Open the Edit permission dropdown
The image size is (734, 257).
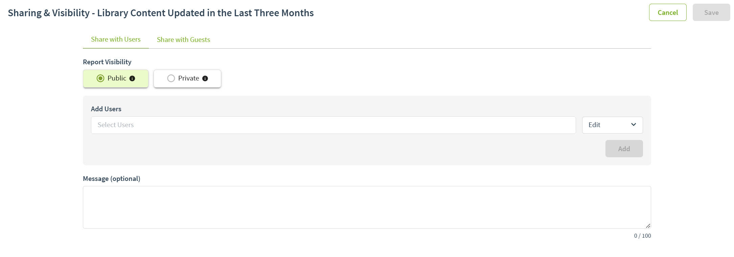[x=612, y=125]
